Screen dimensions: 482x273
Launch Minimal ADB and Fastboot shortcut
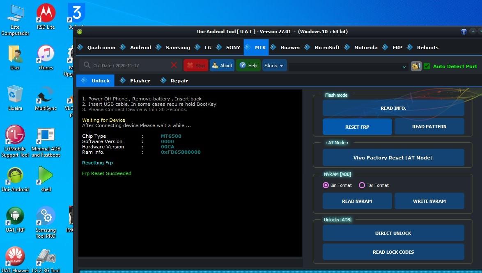click(46, 142)
